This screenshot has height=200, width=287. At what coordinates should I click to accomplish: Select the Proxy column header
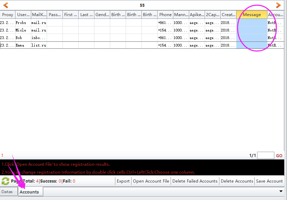click(8, 15)
